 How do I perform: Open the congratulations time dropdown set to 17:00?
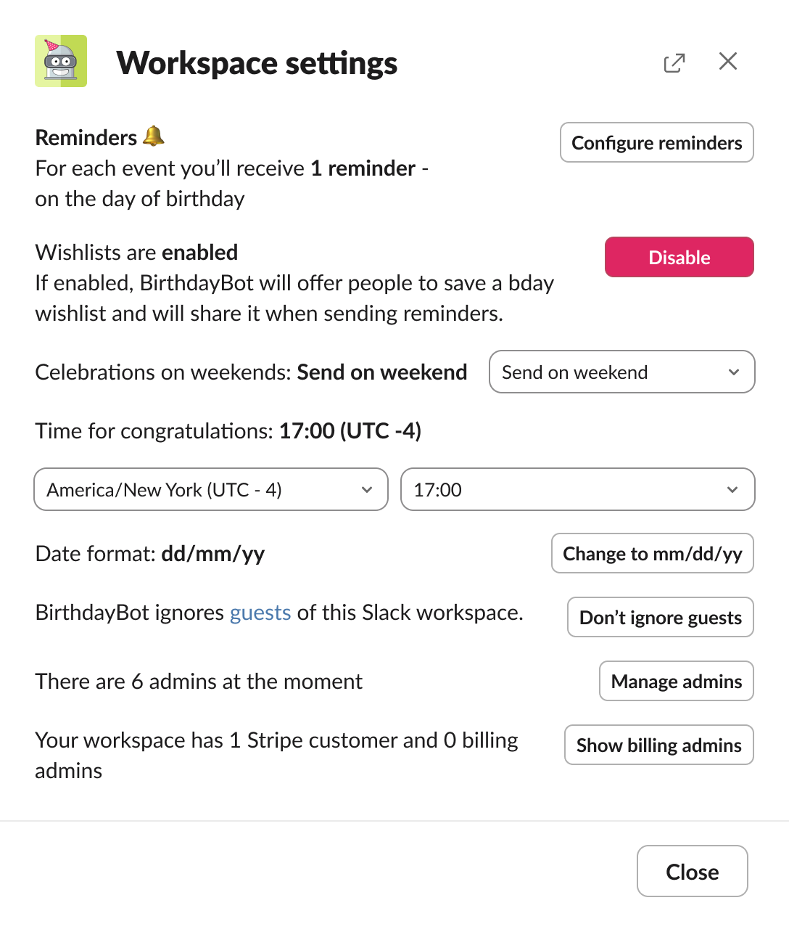(x=577, y=489)
